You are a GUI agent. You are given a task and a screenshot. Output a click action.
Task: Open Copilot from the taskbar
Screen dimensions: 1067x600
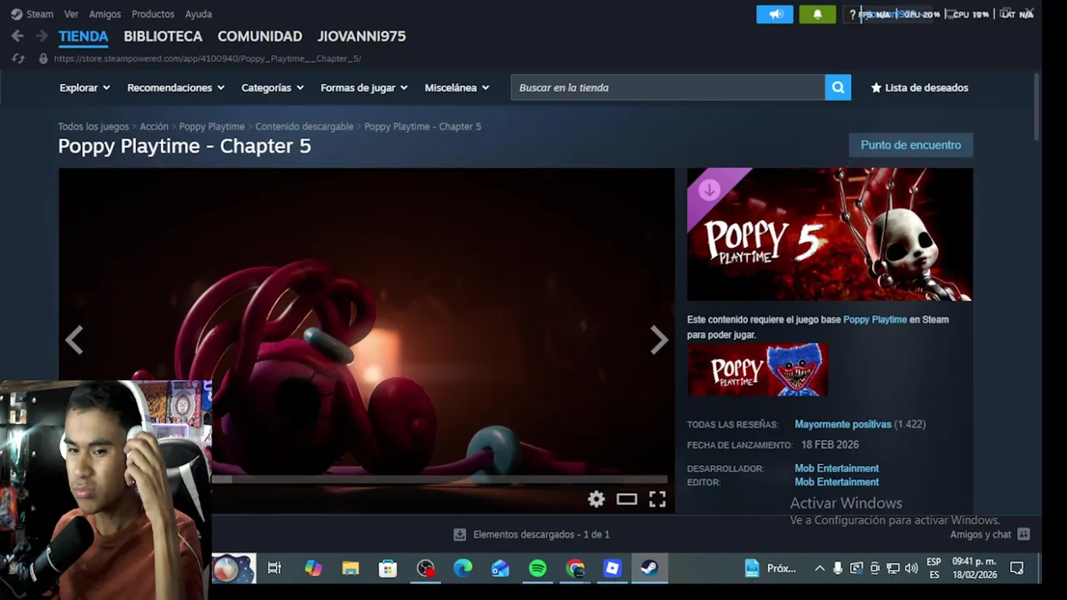313,568
